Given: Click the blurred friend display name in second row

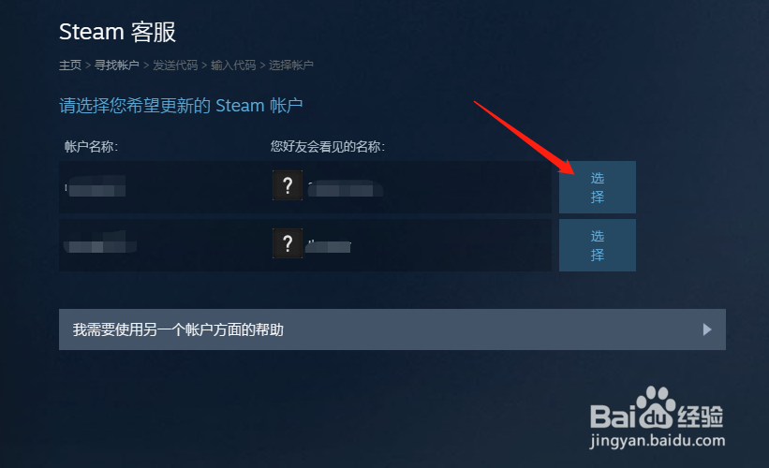Looking at the screenshot, I should coord(328,246).
